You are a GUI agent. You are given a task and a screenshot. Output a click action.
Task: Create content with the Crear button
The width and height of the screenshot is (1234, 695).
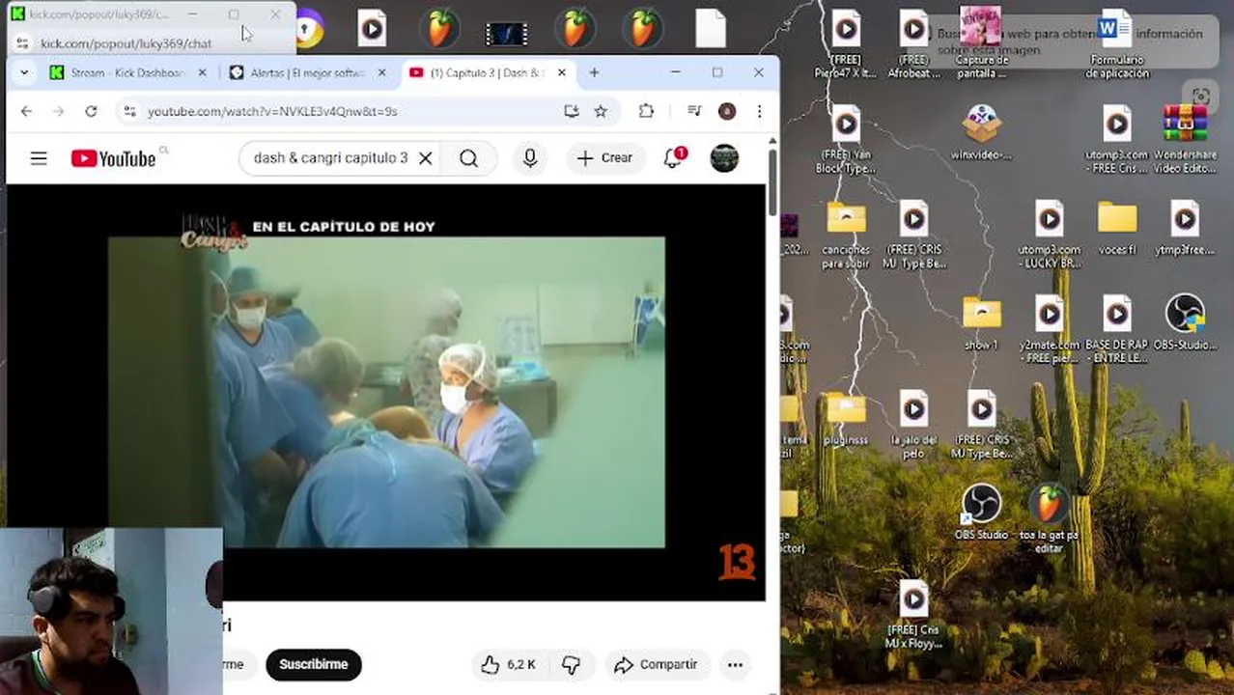604,158
